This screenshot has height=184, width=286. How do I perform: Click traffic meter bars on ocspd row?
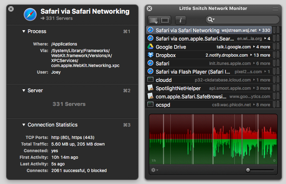(276, 104)
